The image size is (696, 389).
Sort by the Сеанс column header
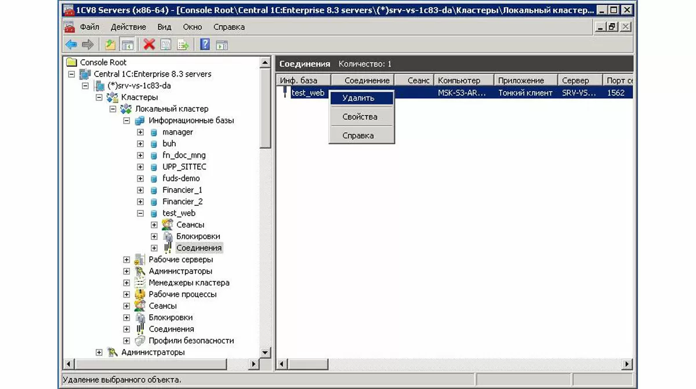pyautogui.click(x=414, y=81)
